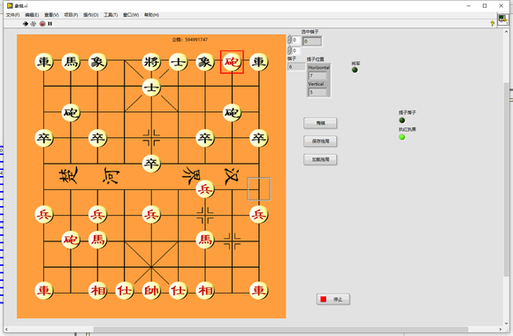
Task: Select the red 兵 that crossed the river
Action: tap(205, 188)
